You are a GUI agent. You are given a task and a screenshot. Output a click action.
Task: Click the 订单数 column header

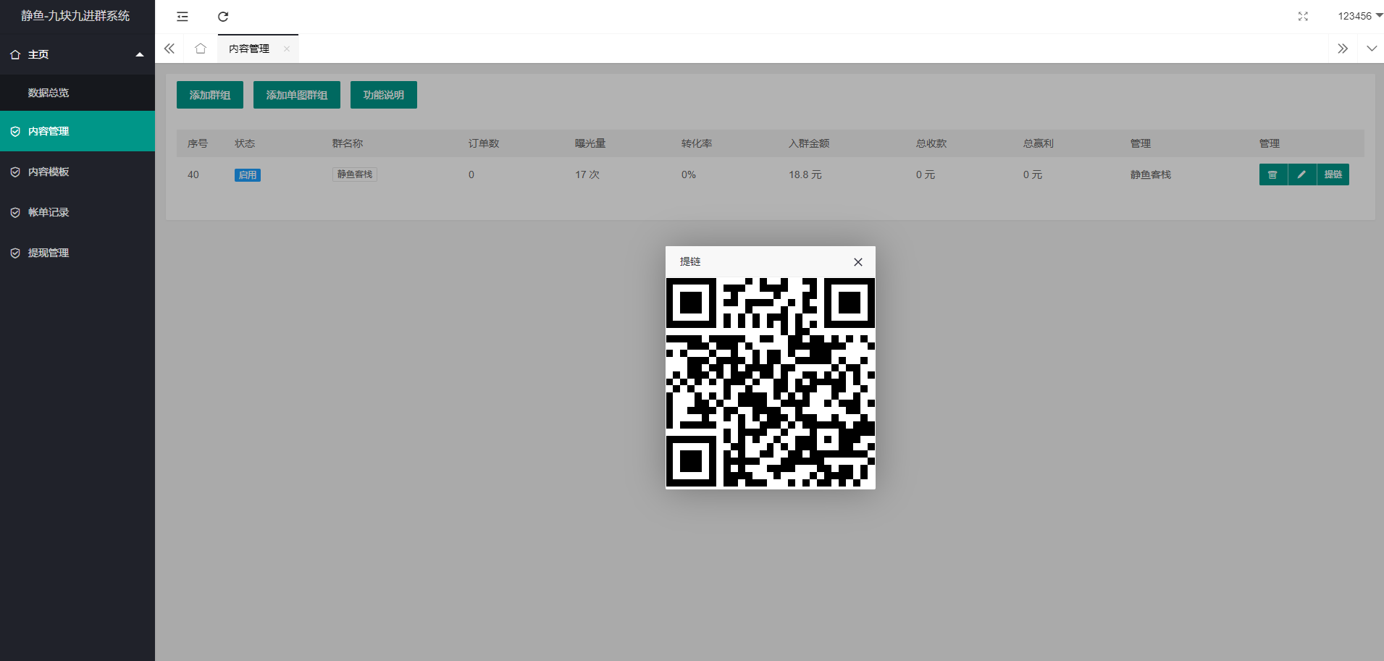coord(484,143)
